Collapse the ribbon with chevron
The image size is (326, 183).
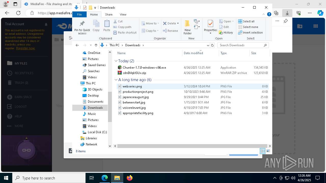[264, 14]
